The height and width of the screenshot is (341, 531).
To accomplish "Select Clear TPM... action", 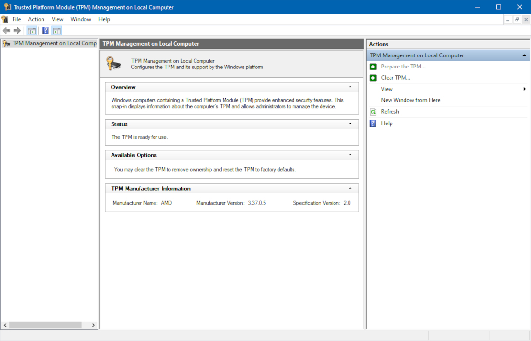I will coord(395,78).
